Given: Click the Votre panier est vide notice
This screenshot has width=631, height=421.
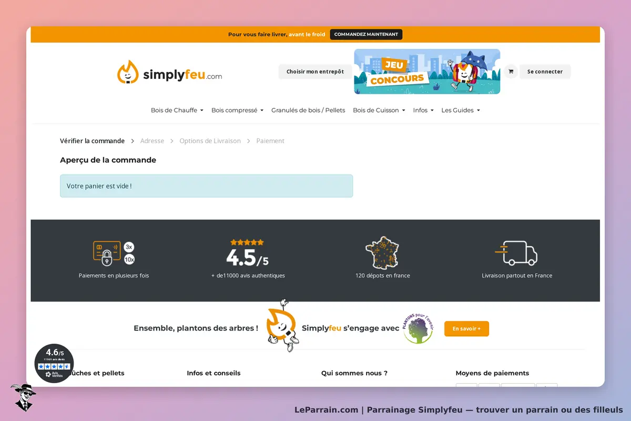Looking at the screenshot, I should [x=206, y=186].
